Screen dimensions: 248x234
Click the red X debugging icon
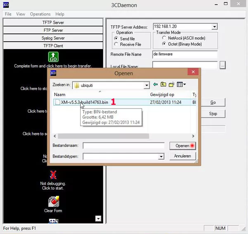pyautogui.click(x=53, y=175)
